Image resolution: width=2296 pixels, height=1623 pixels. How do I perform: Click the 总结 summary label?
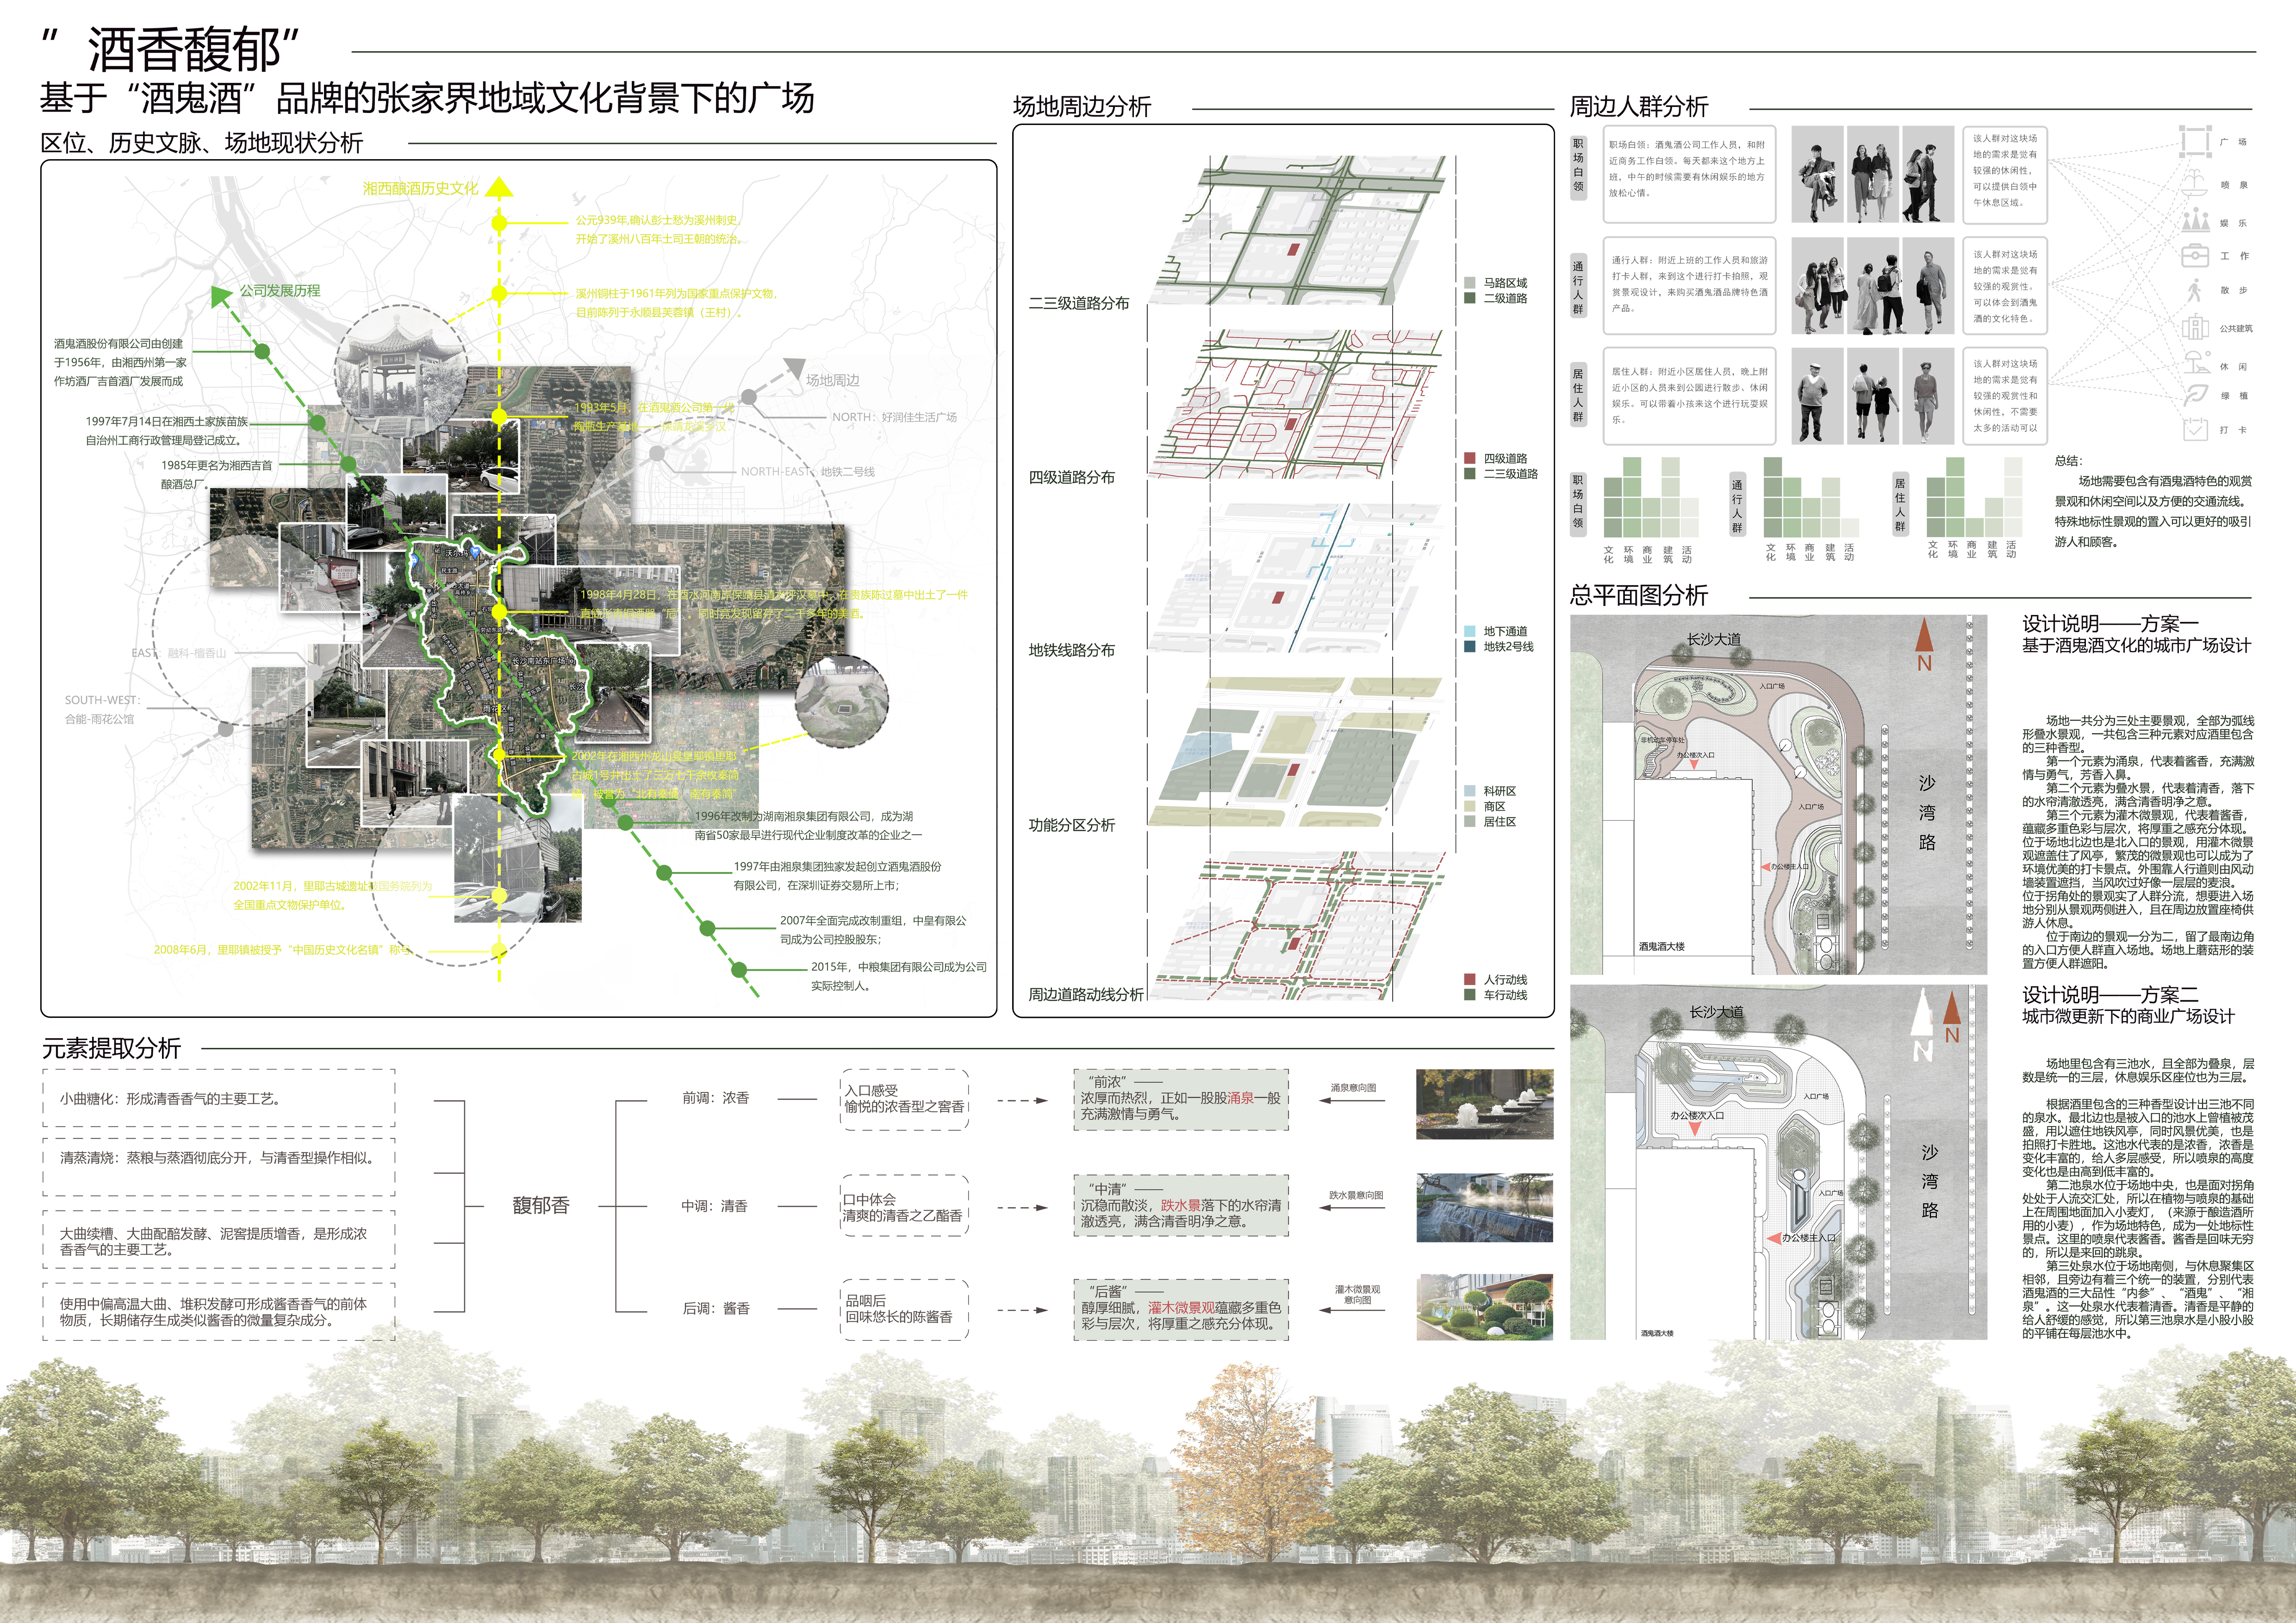point(2069,461)
